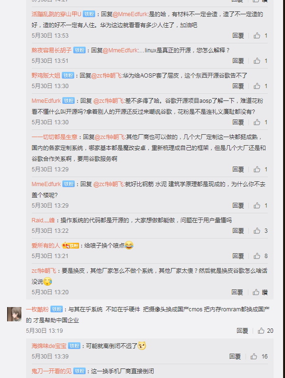Image resolution: width=285 pixels, height=378 pixels.
Task: Open 爱所有的人's crowned 铁粉 badge
Action: coord(70,245)
